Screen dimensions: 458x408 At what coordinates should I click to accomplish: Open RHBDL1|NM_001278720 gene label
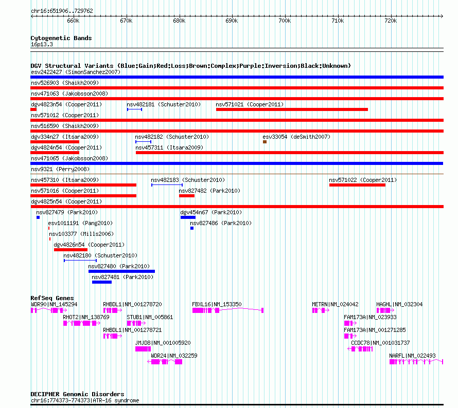[132, 304]
